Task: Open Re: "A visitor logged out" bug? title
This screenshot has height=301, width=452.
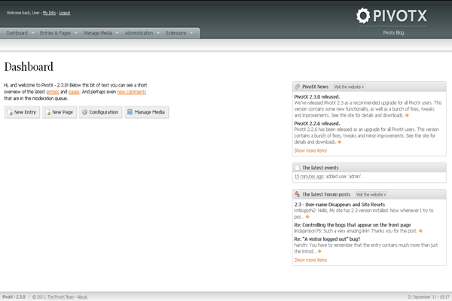Action: pyautogui.click(x=327, y=239)
